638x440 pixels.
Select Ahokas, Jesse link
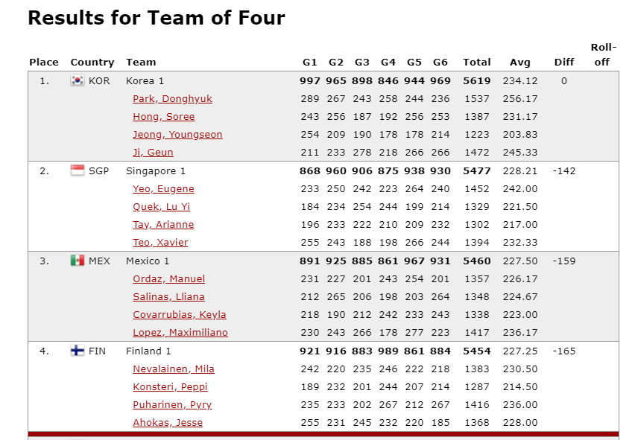click(168, 423)
